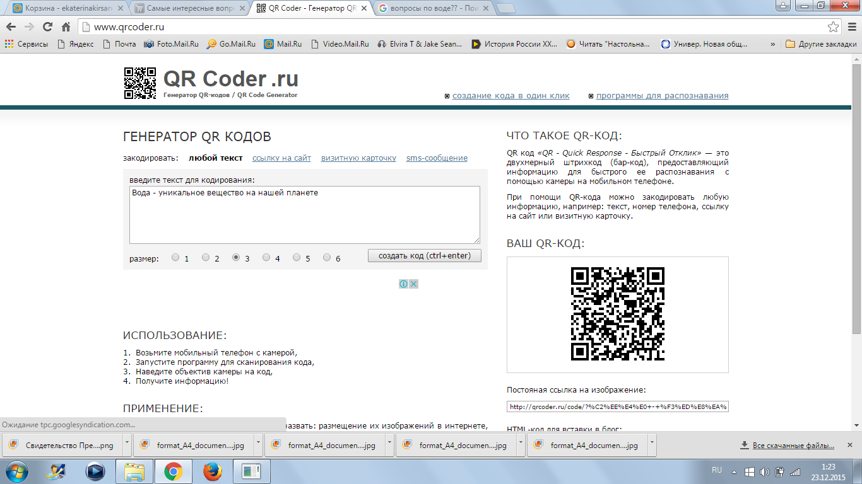862x484 pixels.
Task: Close the ad with the X icon
Action: [x=413, y=284]
